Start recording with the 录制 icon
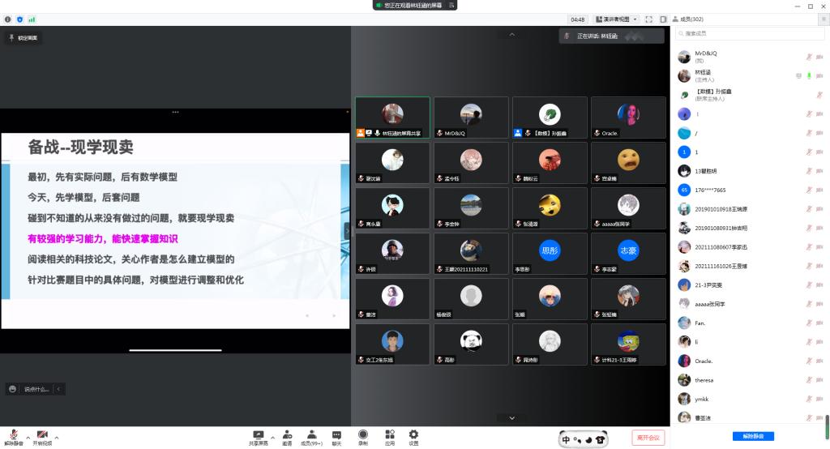The height and width of the screenshot is (449, 830). 362,434
